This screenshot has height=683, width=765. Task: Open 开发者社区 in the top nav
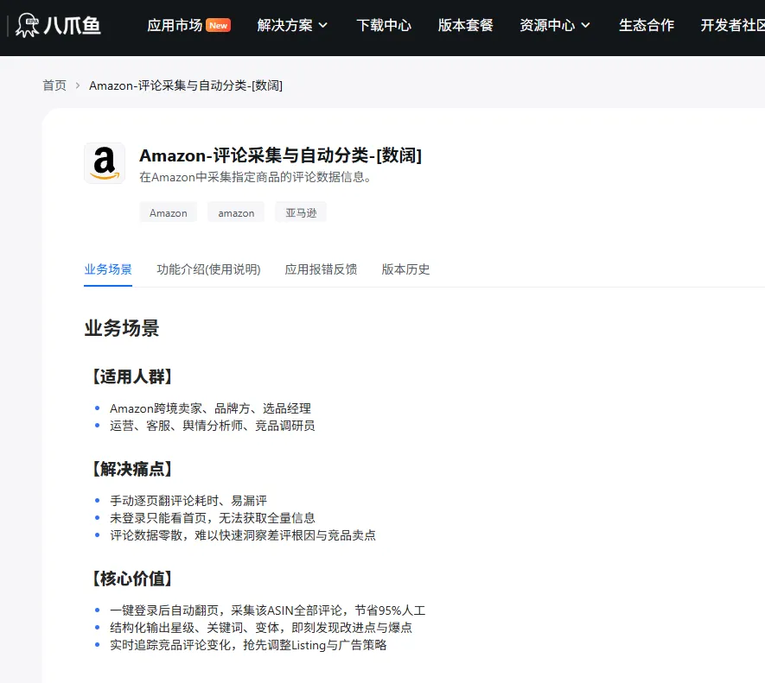[732, 25]
